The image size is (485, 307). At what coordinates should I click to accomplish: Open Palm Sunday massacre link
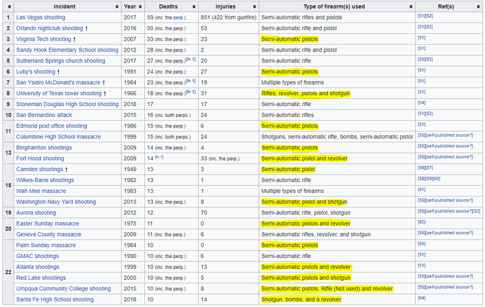46,245
